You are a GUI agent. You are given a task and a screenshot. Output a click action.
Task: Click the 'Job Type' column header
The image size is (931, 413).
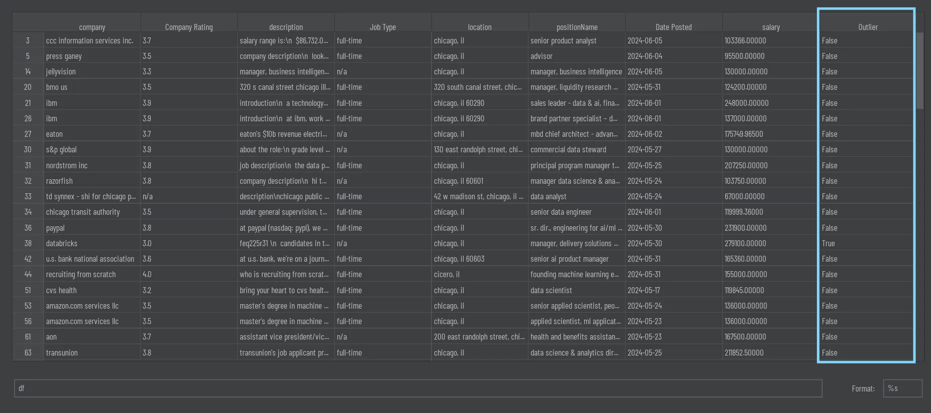point(382,27)
